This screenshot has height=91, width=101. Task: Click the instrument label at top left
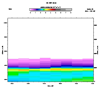tap(10, 9)
